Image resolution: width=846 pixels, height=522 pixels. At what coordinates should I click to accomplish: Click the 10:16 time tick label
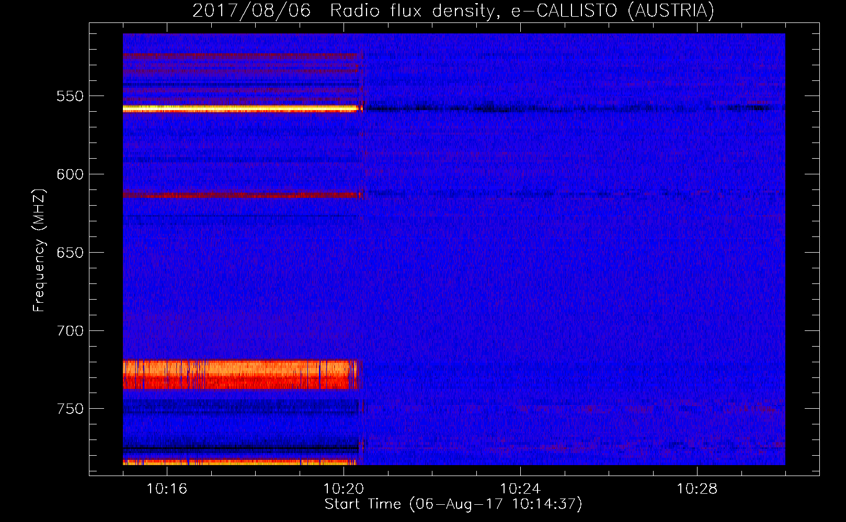click(167, 489)
